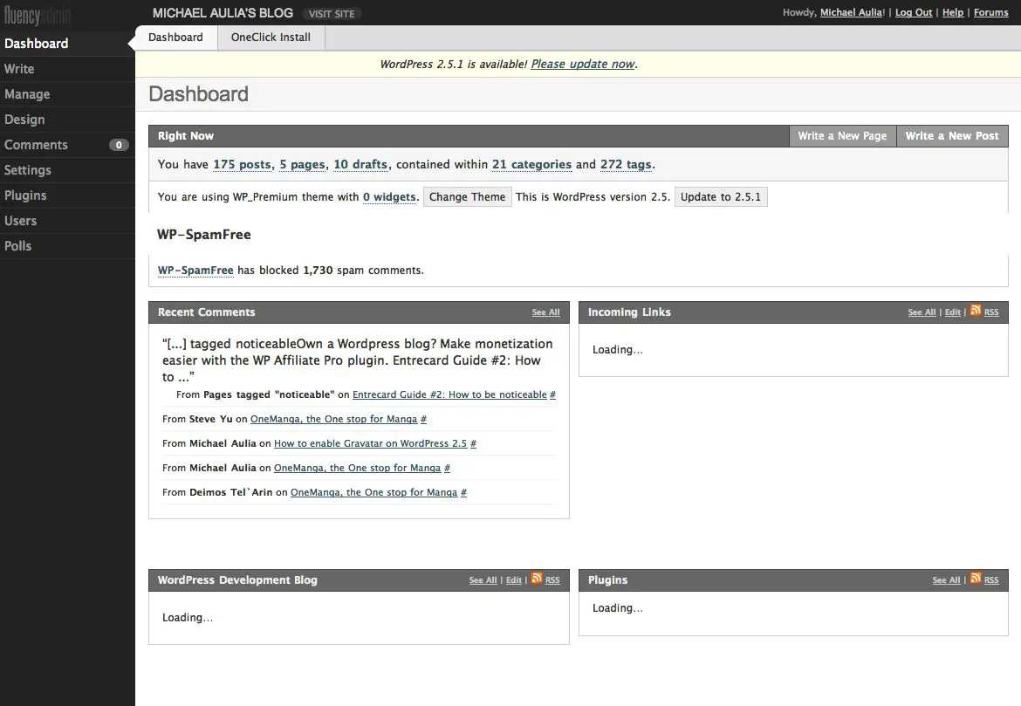Switch to the OneClick Install tab
1021x706 pixels.
pyautogui.click(x=271, y=38)
